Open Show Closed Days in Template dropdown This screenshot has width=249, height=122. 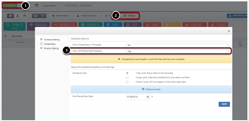[x=178, y=45]
